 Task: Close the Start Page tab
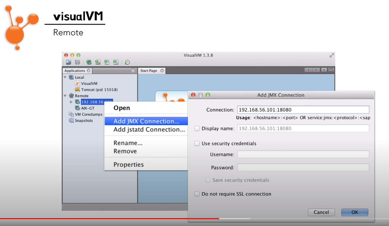click(162, 71)
